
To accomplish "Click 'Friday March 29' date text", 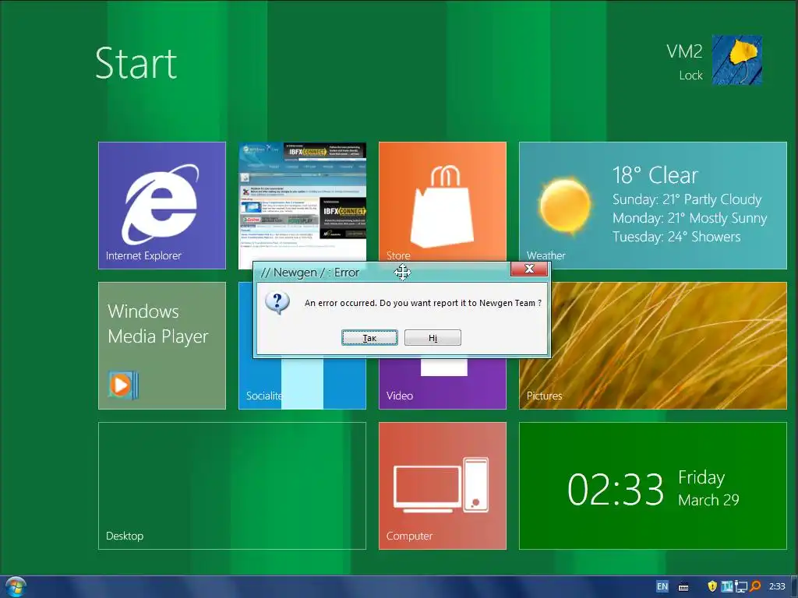I will click(708, 488).
